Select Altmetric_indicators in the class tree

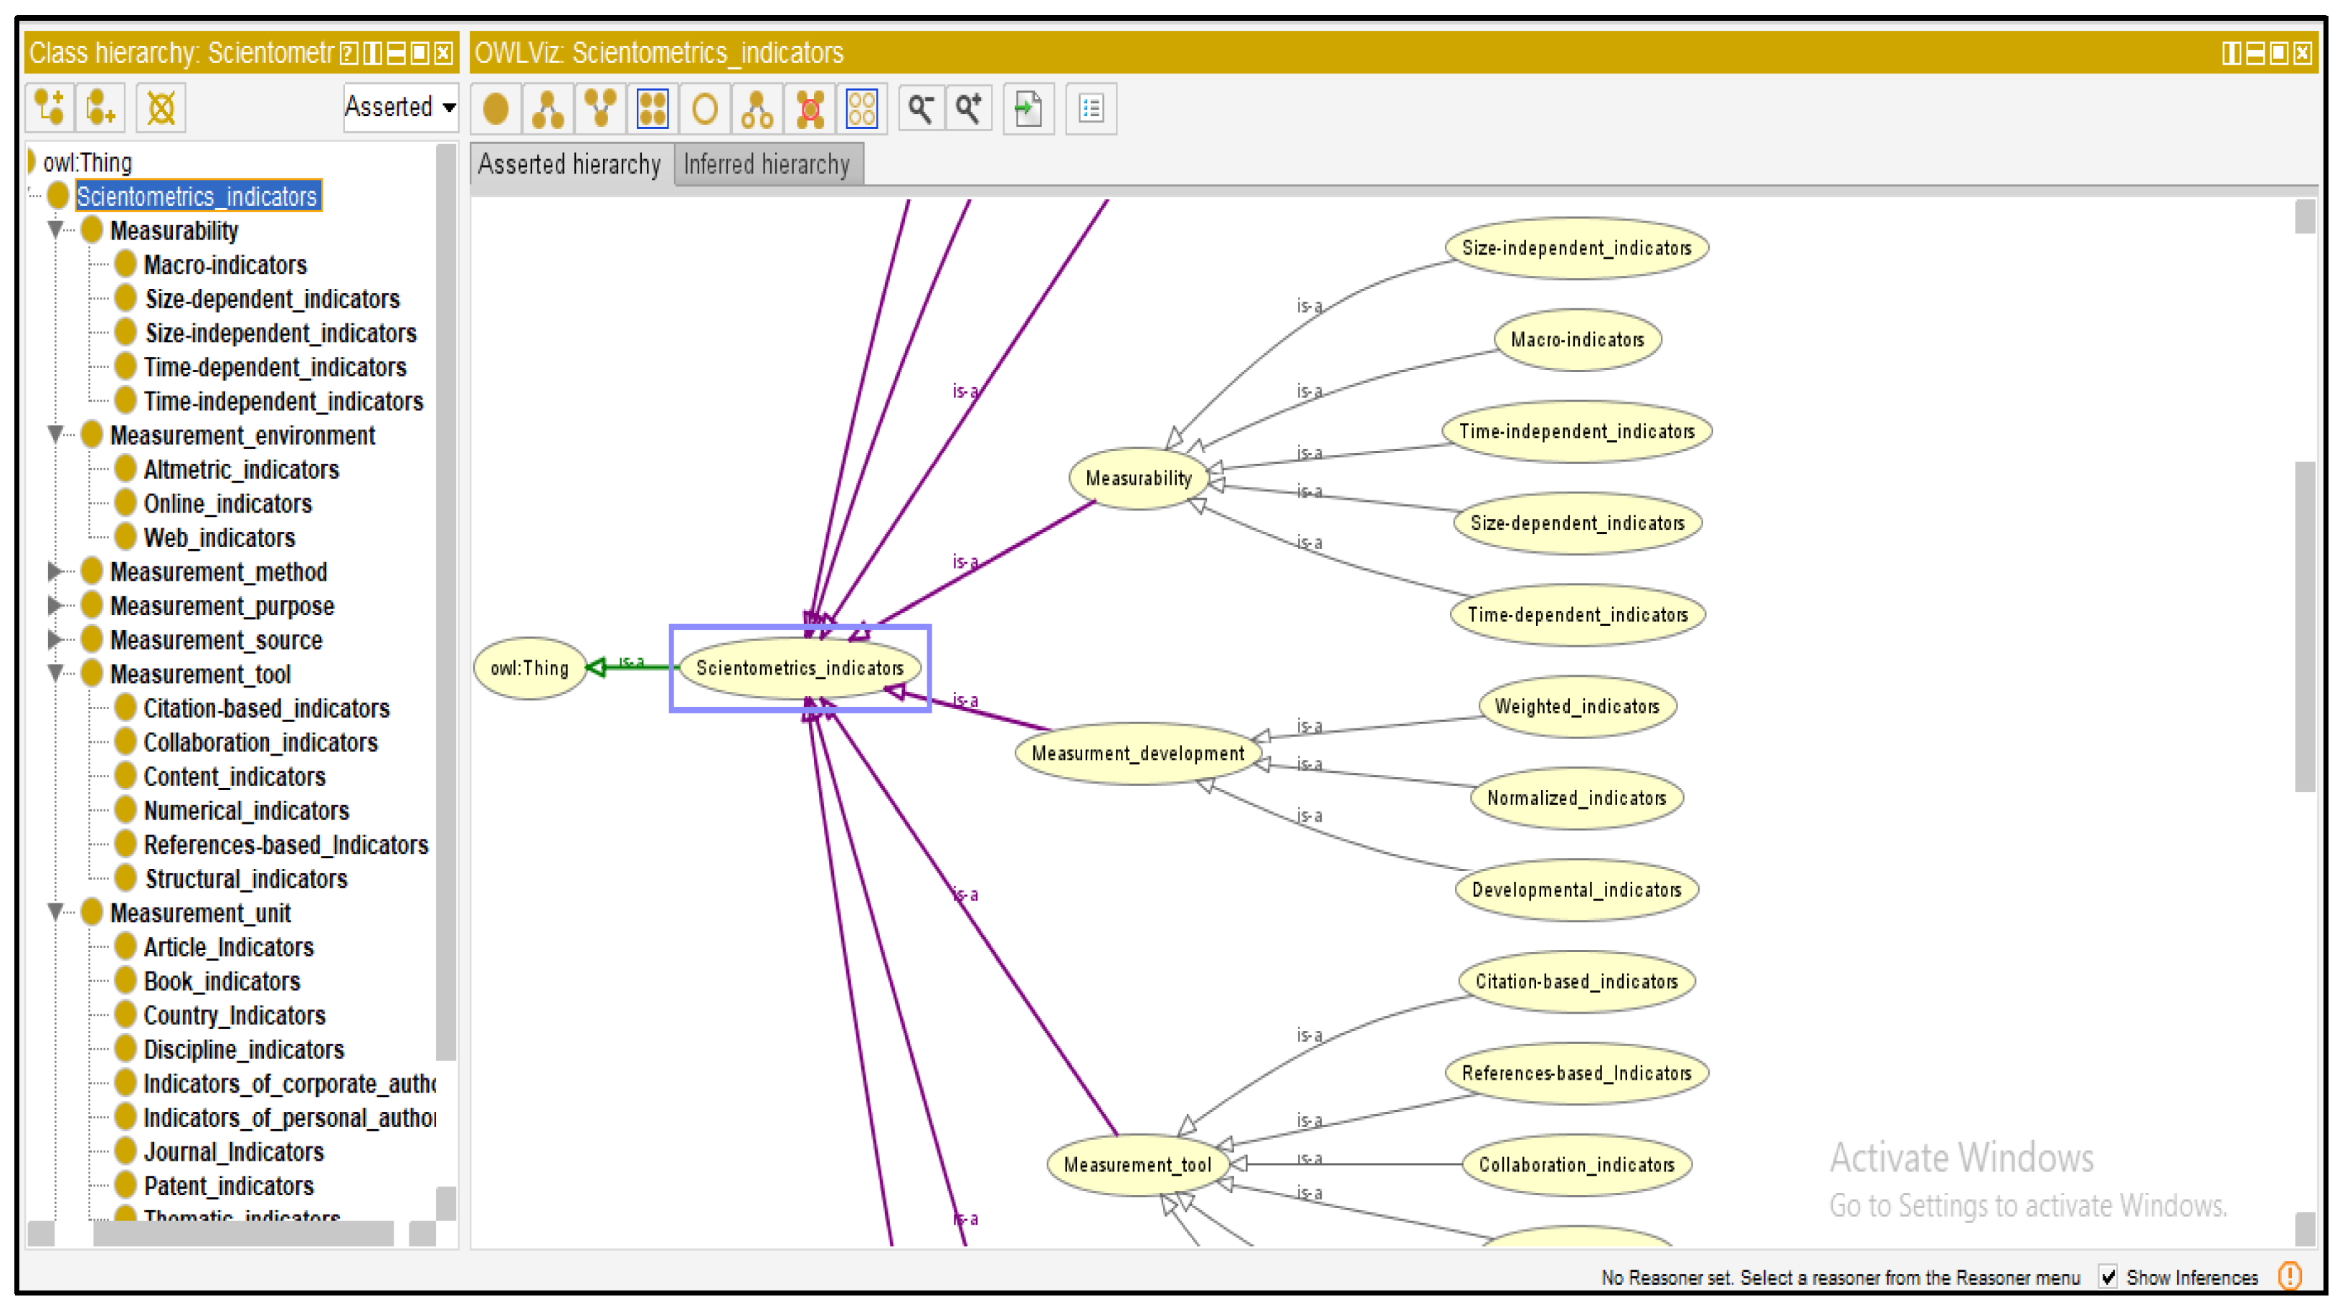[x=240, y=470]
